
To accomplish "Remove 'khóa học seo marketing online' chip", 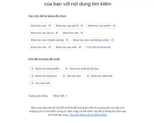I will coord(112,40).
